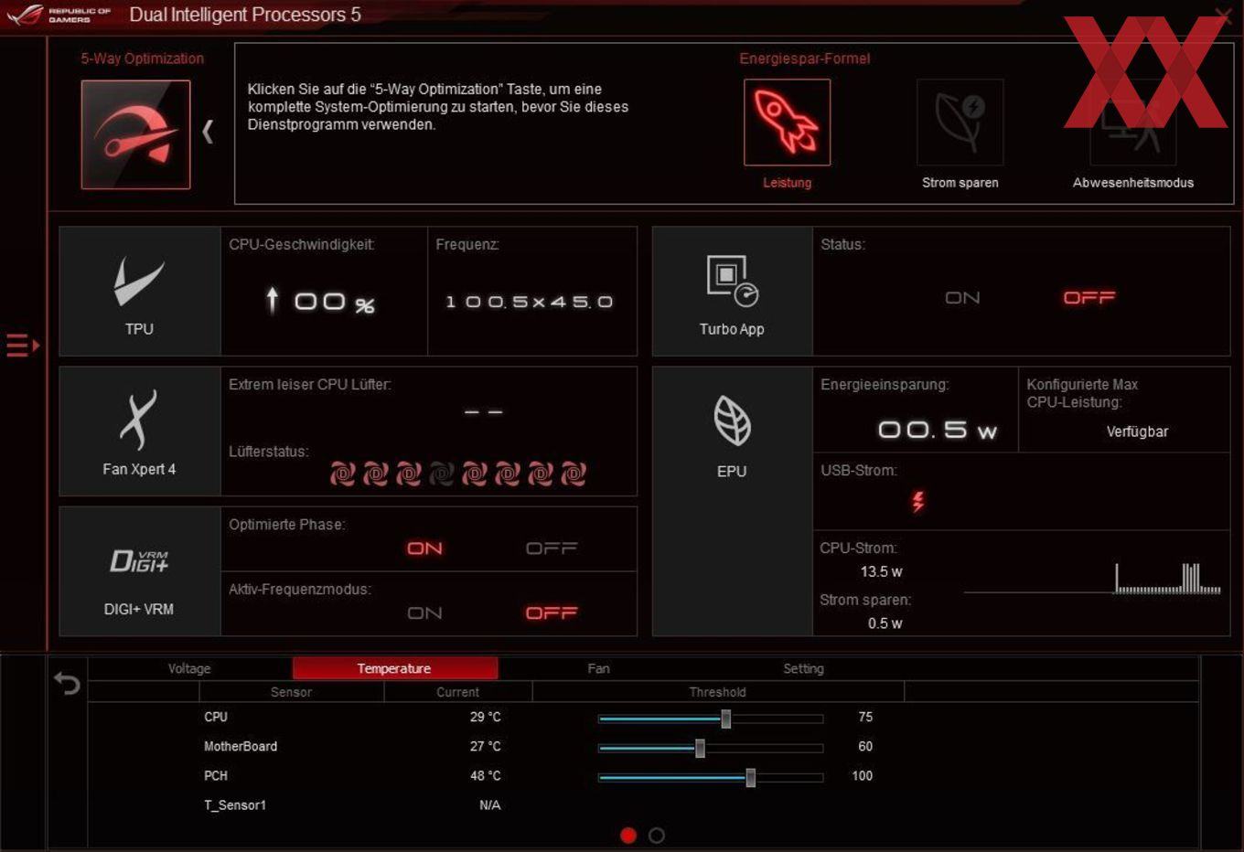This screenshot has width=1244, height=852.
Task: Open the TPU panel icon
Action: tap(139, 281)
